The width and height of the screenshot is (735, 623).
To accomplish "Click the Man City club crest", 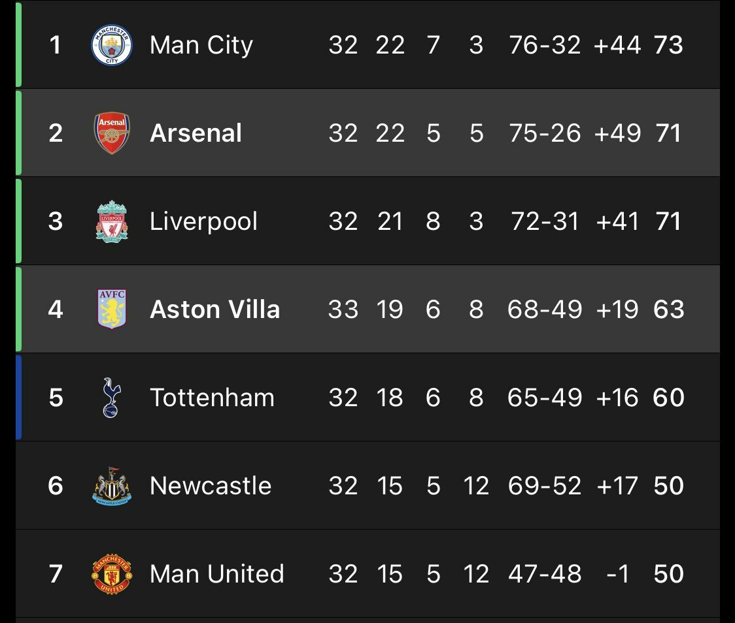I will pyautogui.click(x=112, y=45).
